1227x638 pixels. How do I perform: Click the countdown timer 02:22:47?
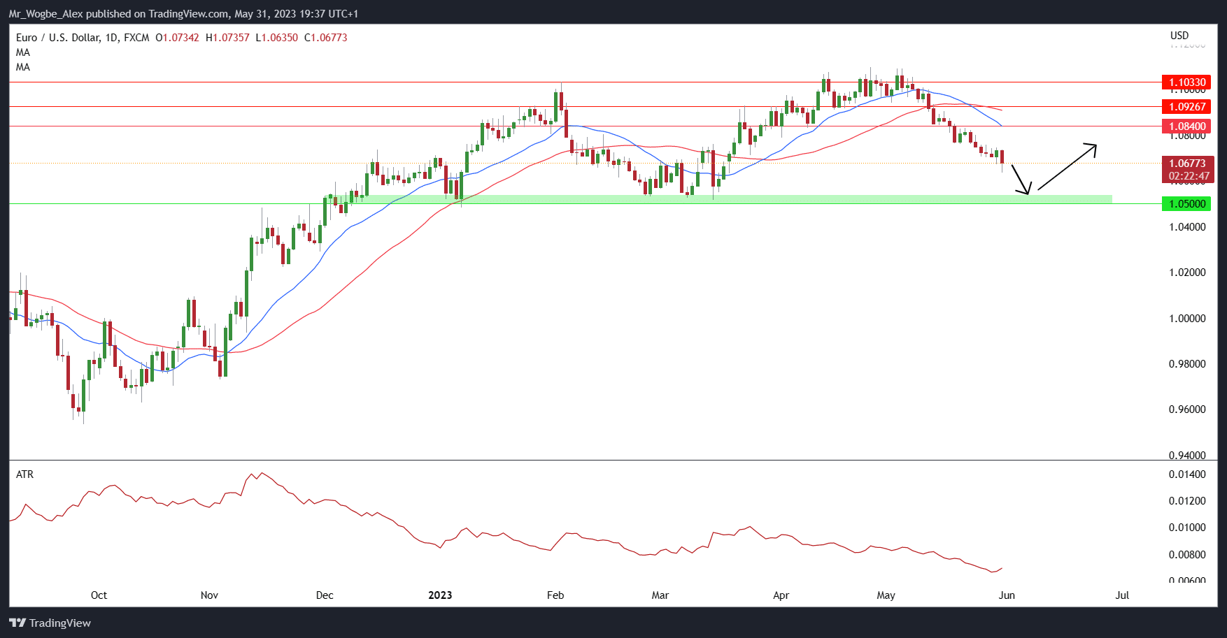tap(1188, 176)
